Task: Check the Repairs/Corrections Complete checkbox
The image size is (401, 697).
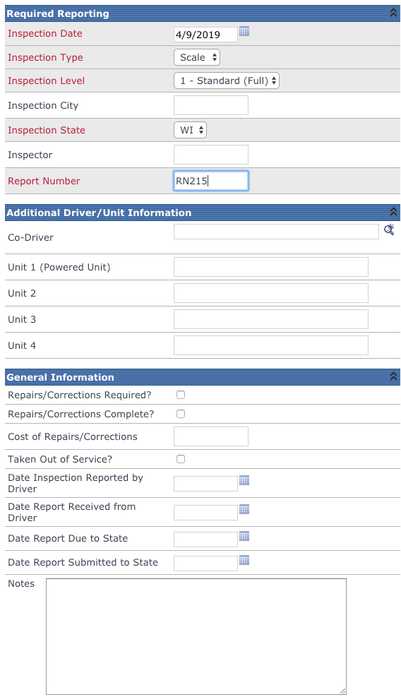Action: (181, 414)
